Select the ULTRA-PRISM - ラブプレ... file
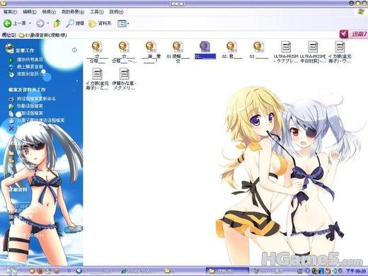This screenshot has height=276, width=368. [286, 52]
